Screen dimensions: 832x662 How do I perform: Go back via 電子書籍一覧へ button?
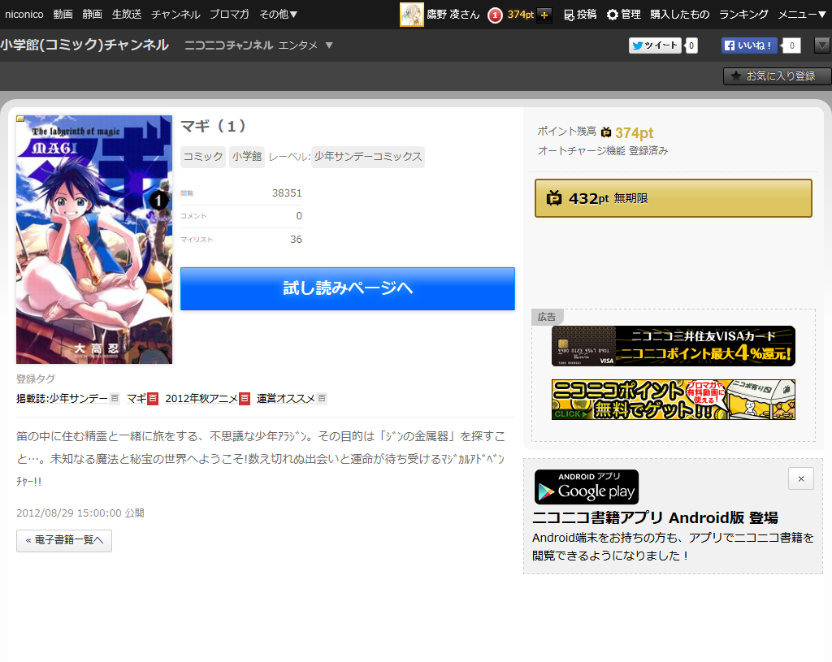[x=64, y=540]
